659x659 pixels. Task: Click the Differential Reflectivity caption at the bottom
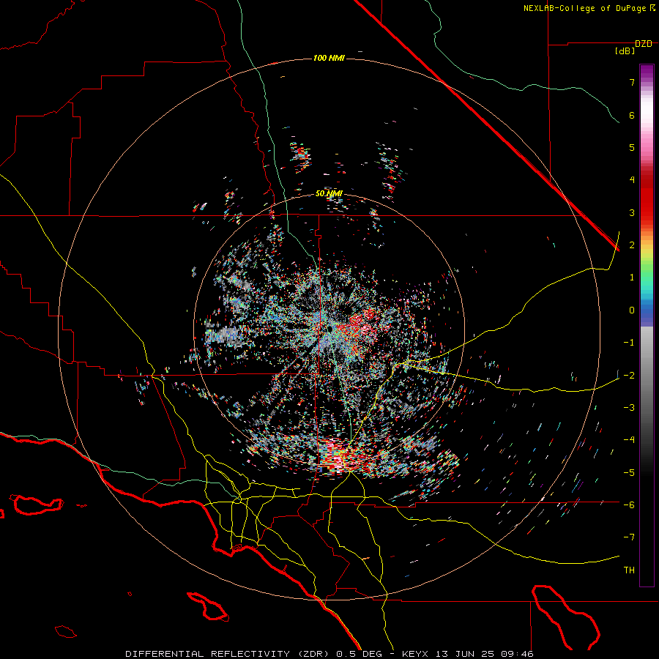point(329,654)
